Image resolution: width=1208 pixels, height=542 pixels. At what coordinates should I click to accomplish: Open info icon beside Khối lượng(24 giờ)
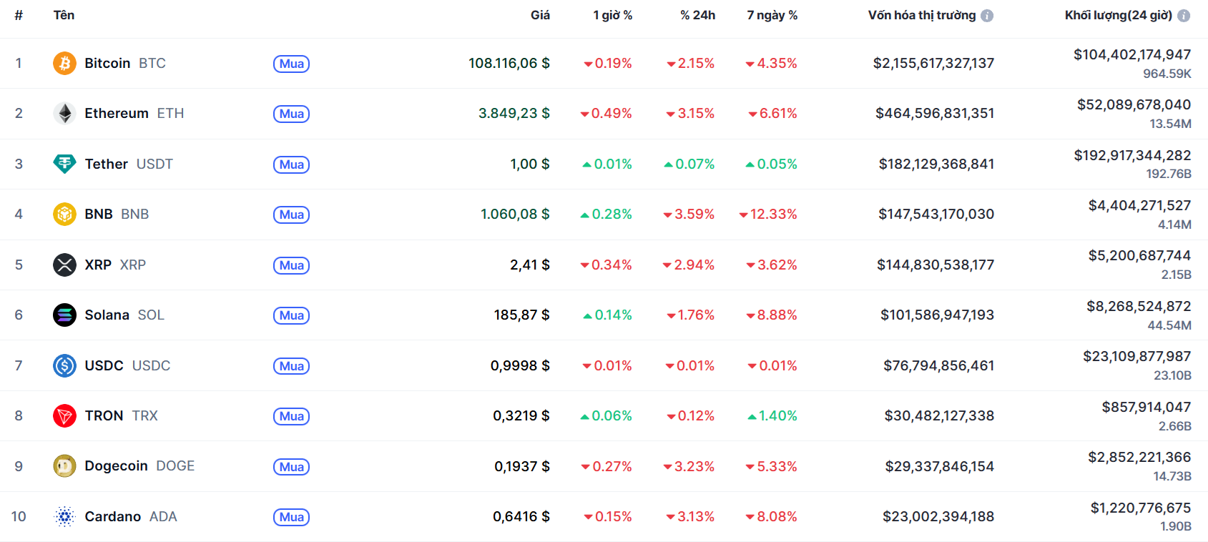coord(1184,16)
